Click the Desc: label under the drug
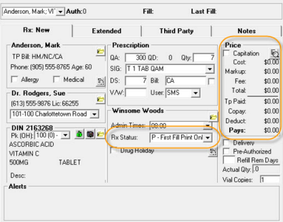The image size is (283, 222). 18,176
